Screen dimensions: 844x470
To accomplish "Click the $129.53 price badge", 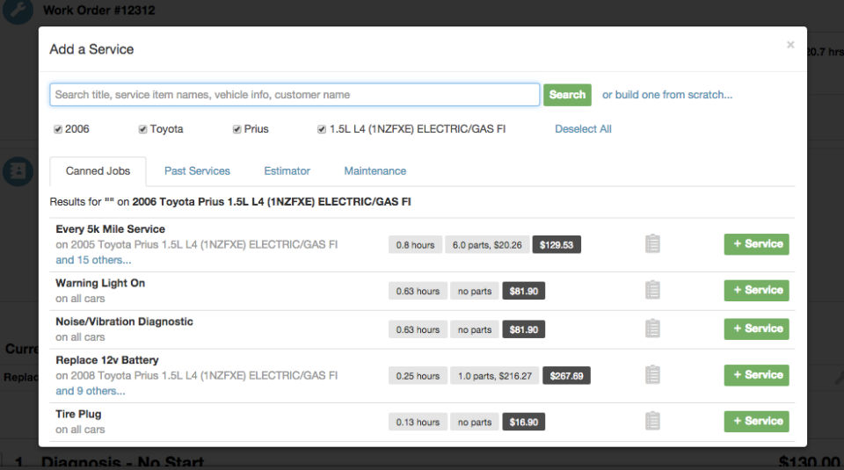I will click(557, 245).
